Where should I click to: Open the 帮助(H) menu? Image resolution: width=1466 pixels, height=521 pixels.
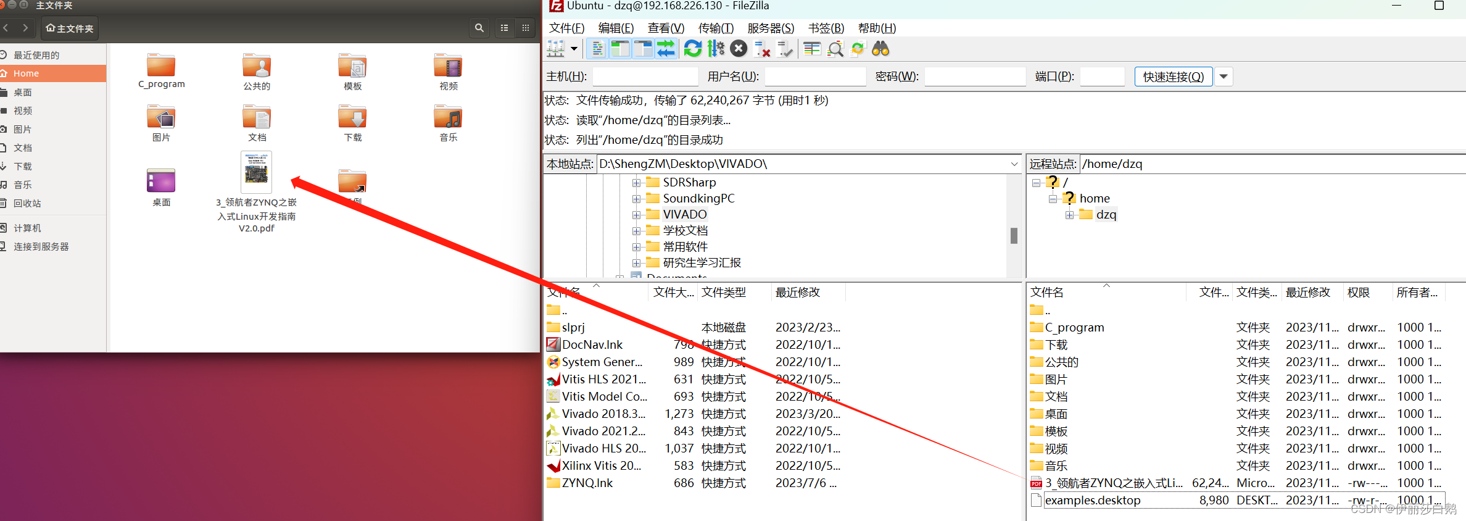point(877,28)
